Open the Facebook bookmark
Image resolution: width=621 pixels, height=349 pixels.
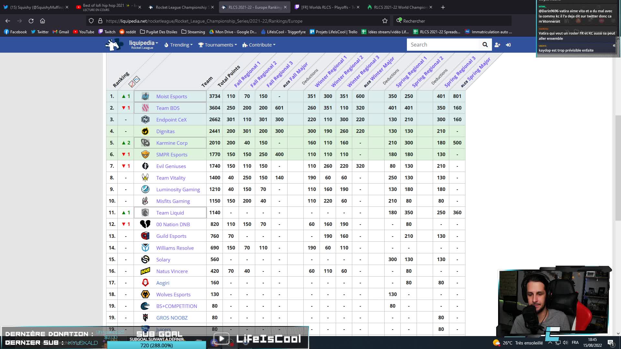(16, 32)
